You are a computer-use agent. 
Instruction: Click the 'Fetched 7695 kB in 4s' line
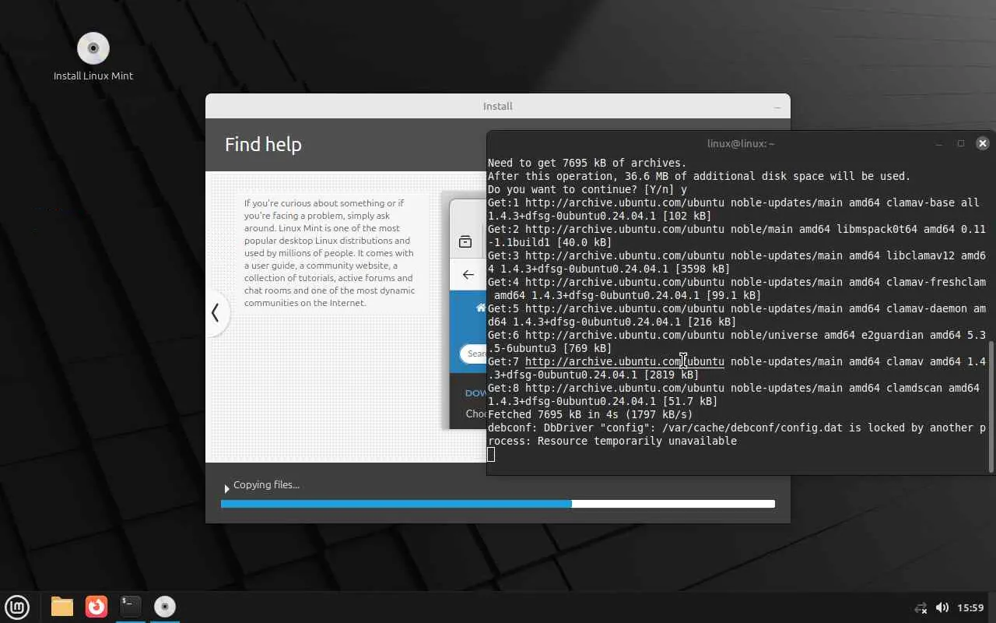click(x=591, y=414)
